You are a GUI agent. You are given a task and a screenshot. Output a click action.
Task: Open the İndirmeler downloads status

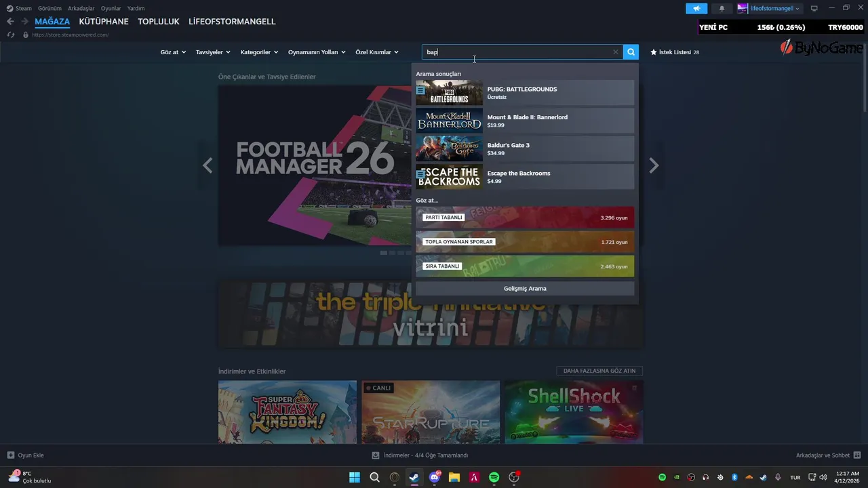[x=420, y=455]
